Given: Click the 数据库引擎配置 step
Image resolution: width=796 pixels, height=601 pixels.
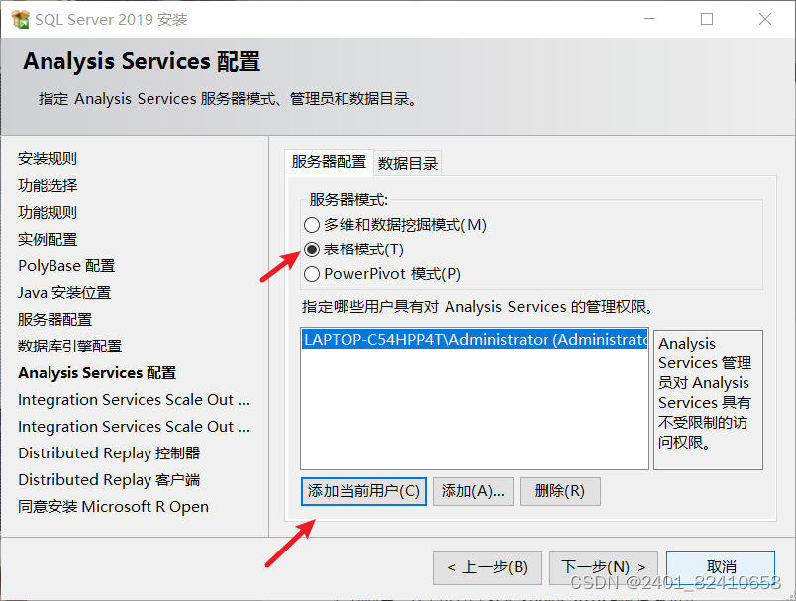Looking at the screenshot, I should click(x=69, y=347).
